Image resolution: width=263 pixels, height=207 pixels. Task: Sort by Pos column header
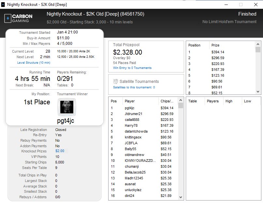click(113, 101)
